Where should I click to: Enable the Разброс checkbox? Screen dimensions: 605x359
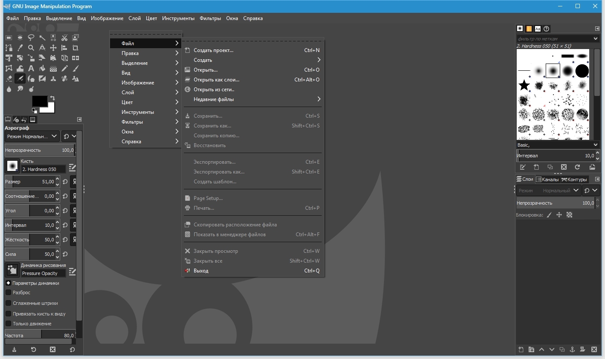coord(8,292)
